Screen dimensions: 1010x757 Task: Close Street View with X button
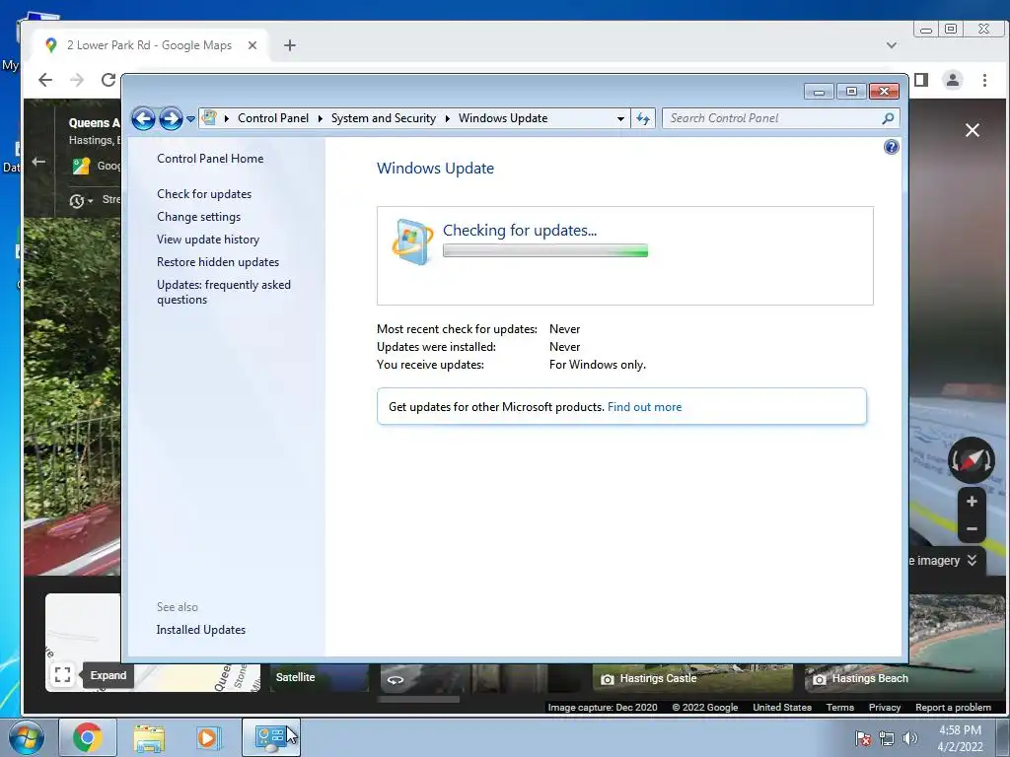(972, 130)
